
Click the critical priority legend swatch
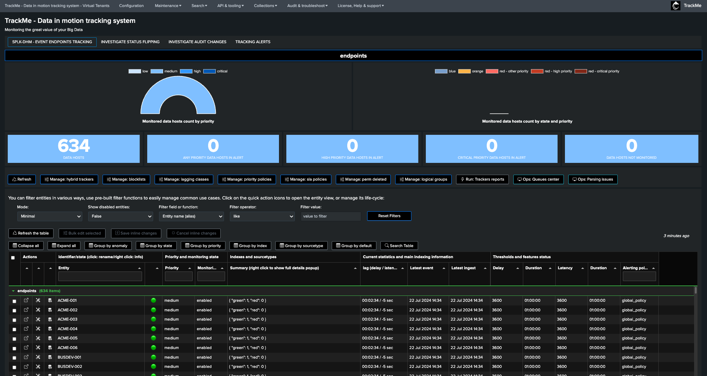(x=209, y=71)
